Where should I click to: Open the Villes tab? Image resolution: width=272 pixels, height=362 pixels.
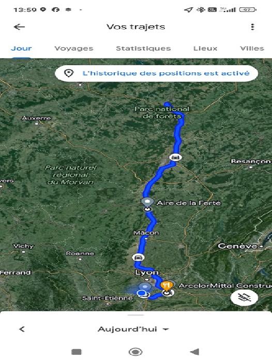pyautogui.click(x=252, y=49)
